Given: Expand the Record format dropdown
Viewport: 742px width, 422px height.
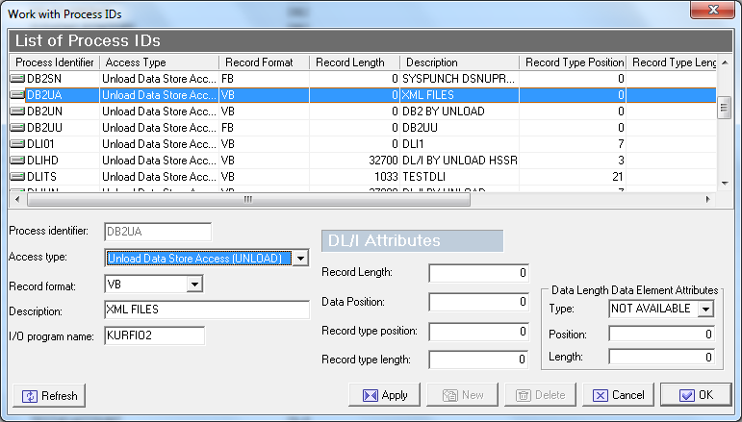Looking at the screenshot, I should coord(194,285).
